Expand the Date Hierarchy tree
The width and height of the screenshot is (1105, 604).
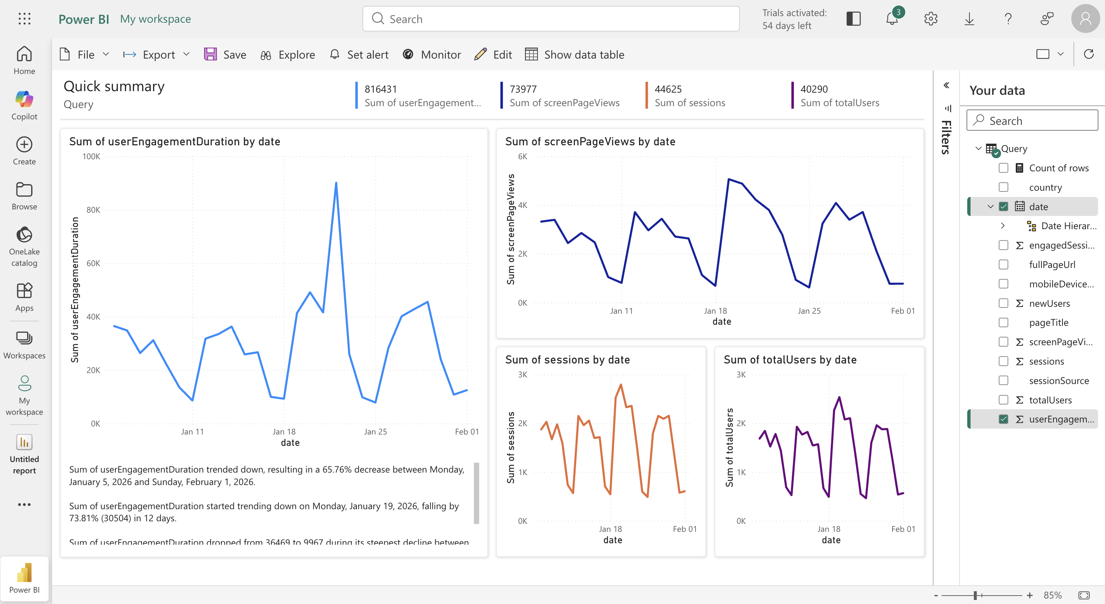[1002, 225]
